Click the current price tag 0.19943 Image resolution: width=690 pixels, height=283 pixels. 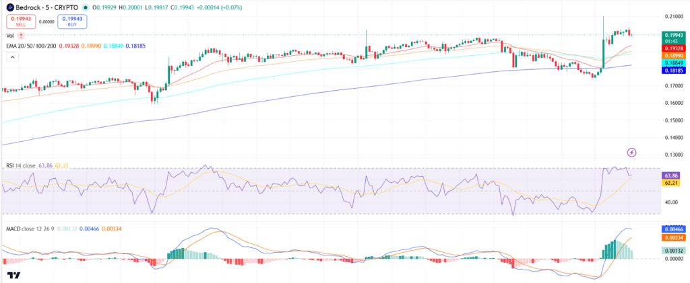pyautogui.click(x=673, y=37)
